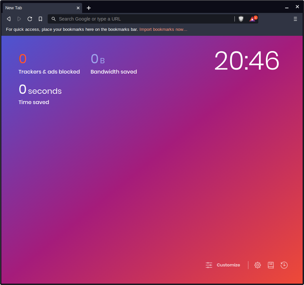Open the Brave Shields lion icon
Viewport: 304px width, 285px height.
tap(241, 19)
